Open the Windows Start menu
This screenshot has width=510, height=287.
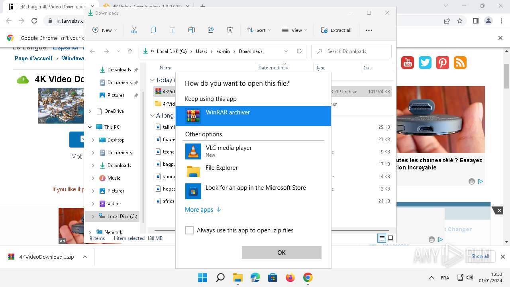pos(202,277)
